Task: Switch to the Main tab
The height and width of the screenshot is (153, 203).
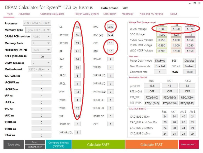Action: 10,14
